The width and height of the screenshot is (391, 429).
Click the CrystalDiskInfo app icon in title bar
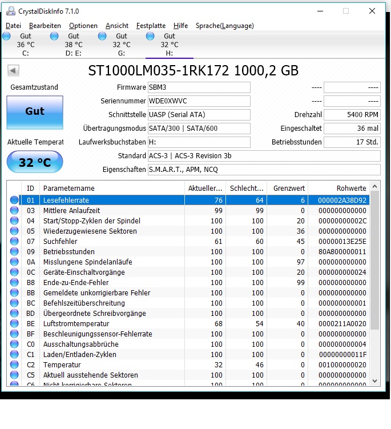click(x=11, y=11)
